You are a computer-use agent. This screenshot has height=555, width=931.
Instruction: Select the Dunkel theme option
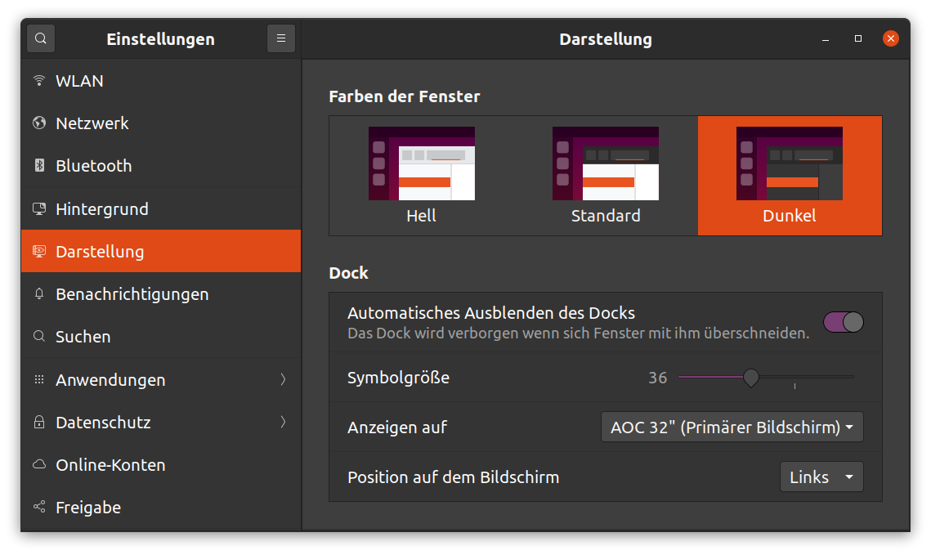click(x=789, y=175)
